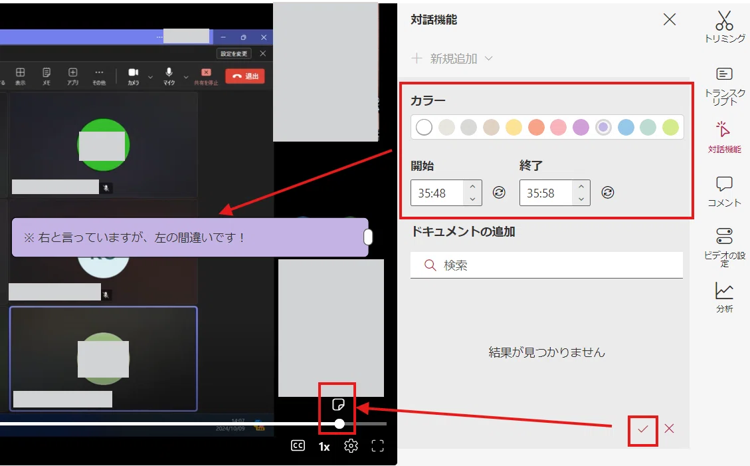Viewport: 750px width, 466px height.
Task: Click the callout's white resize handle
Action: click(x=368, y=237)
